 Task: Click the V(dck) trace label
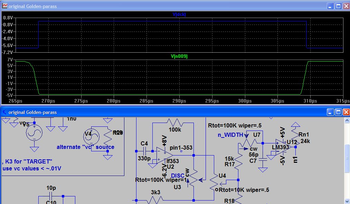click(x=179, y=14)
